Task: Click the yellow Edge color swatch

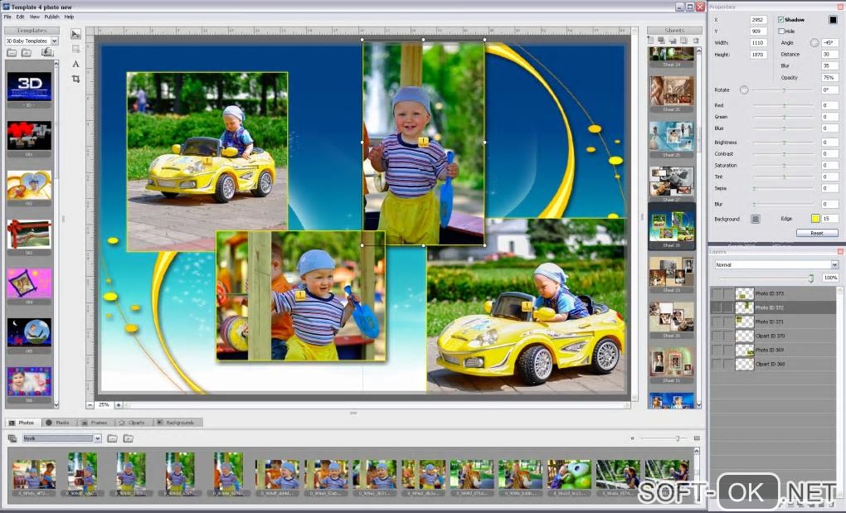Action: pyautogui.click(x=814, y=219)
